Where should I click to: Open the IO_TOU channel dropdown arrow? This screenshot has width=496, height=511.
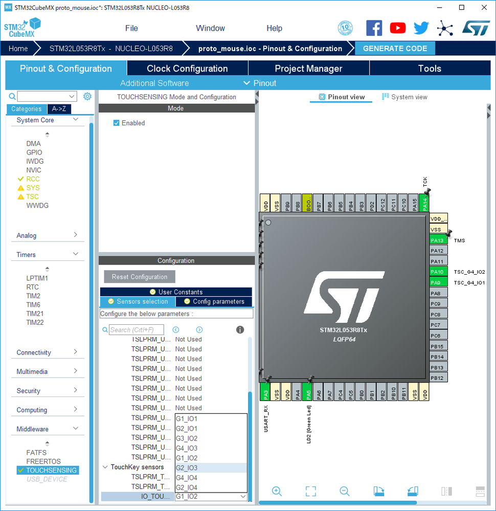[x=243, y=496]
